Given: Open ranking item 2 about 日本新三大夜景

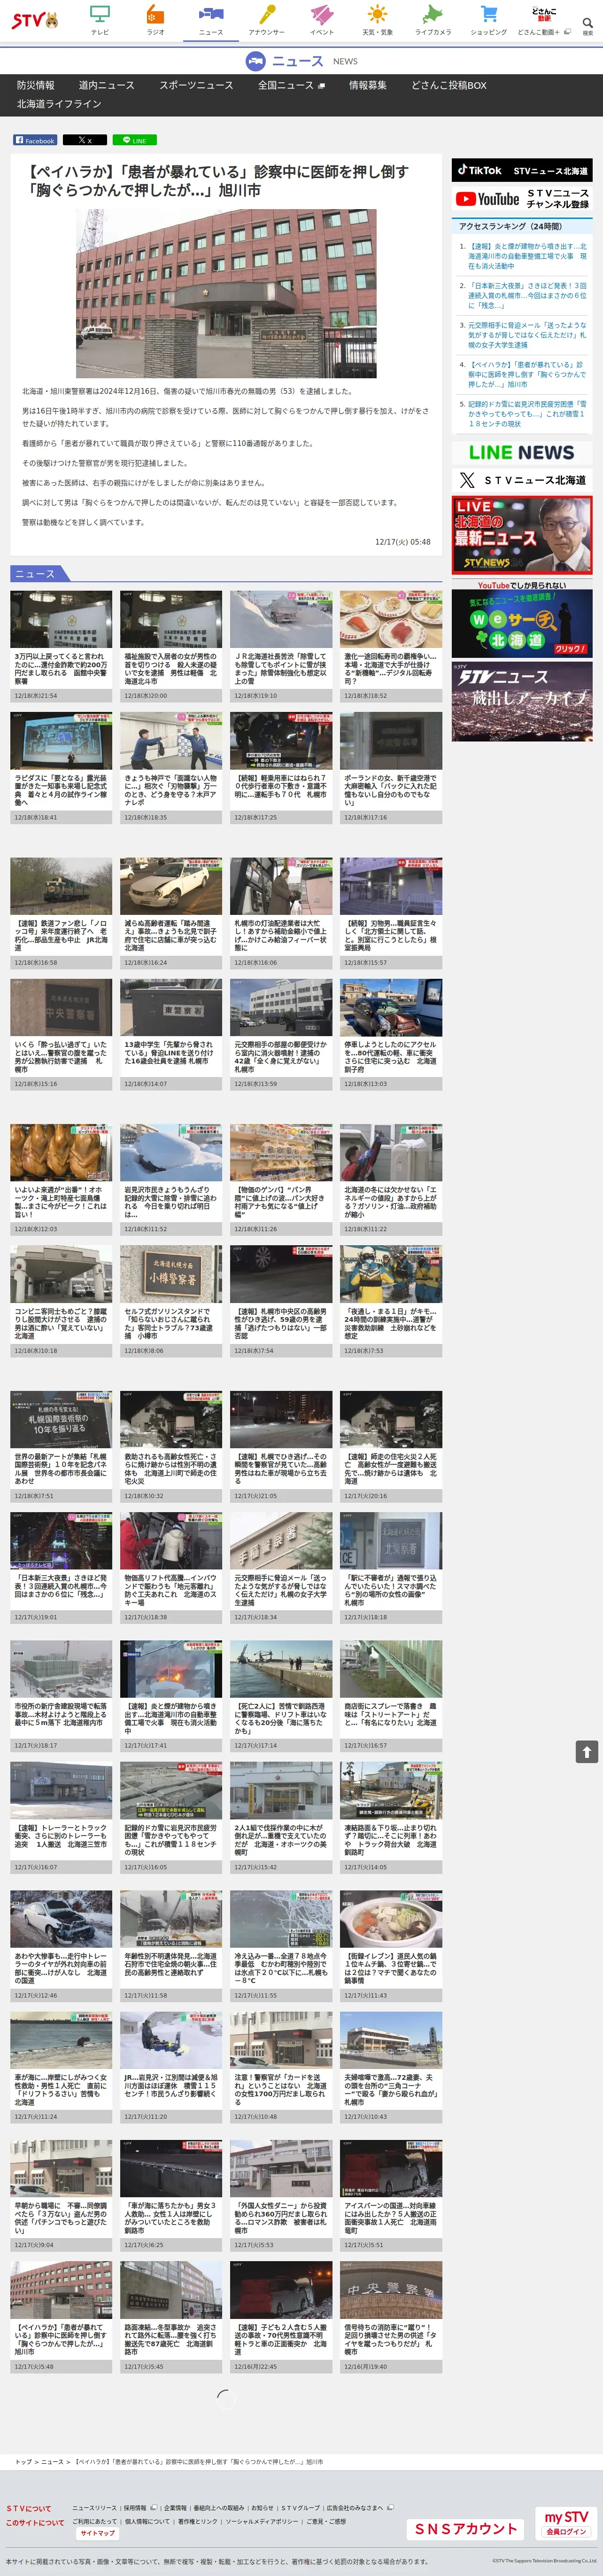Looking at the screenshot, I should click(526, 295).
